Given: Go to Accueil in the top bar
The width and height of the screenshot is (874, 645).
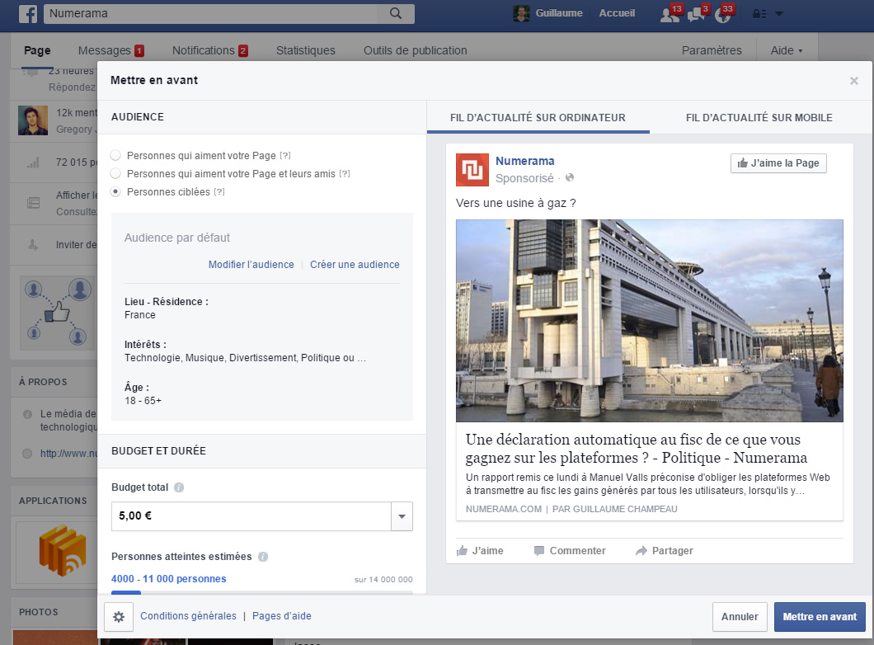Looking at the screenshot, I should coord(617,13).
